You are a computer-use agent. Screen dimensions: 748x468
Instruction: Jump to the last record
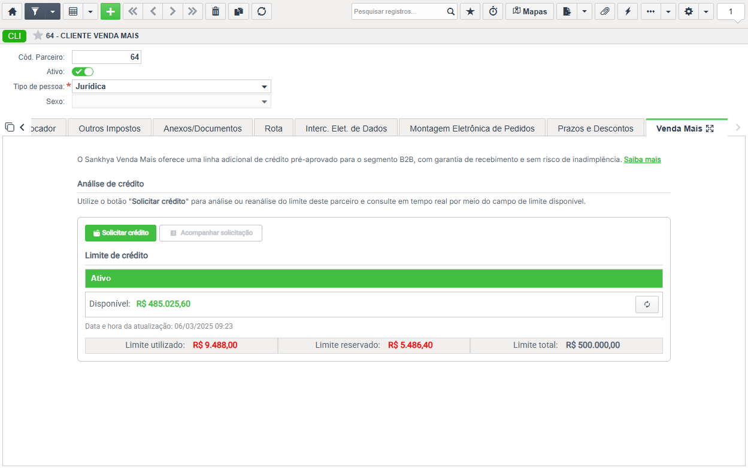192,11
